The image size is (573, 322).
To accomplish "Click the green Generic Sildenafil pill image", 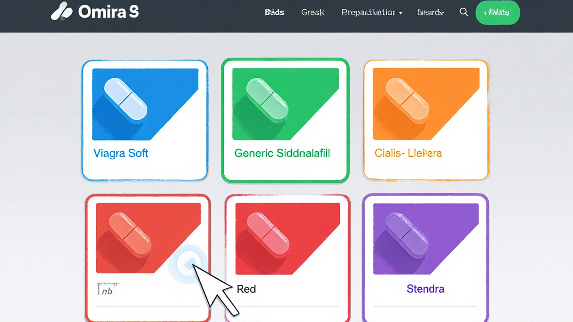I will click(x=285, y=104).
